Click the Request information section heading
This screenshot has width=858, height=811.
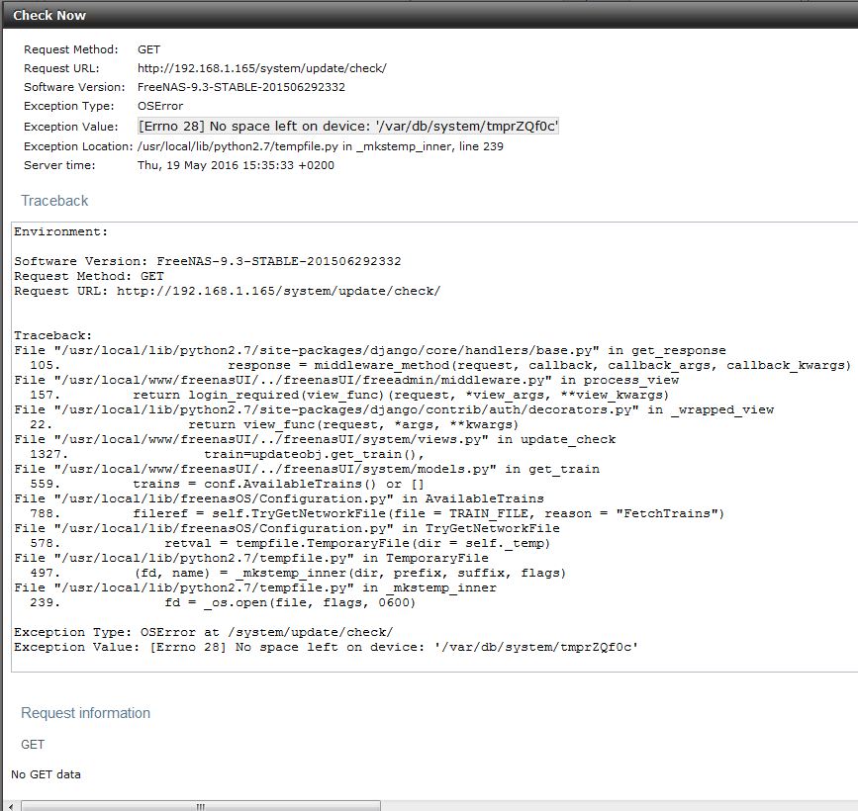(86, 713)
